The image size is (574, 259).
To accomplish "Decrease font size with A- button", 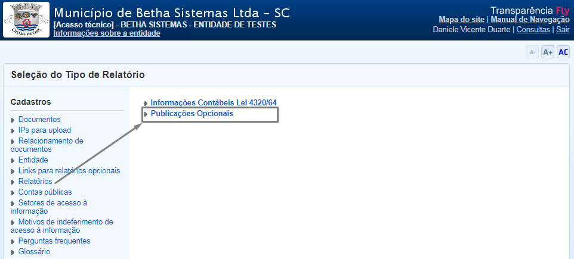I will click(x=532, y=52).
